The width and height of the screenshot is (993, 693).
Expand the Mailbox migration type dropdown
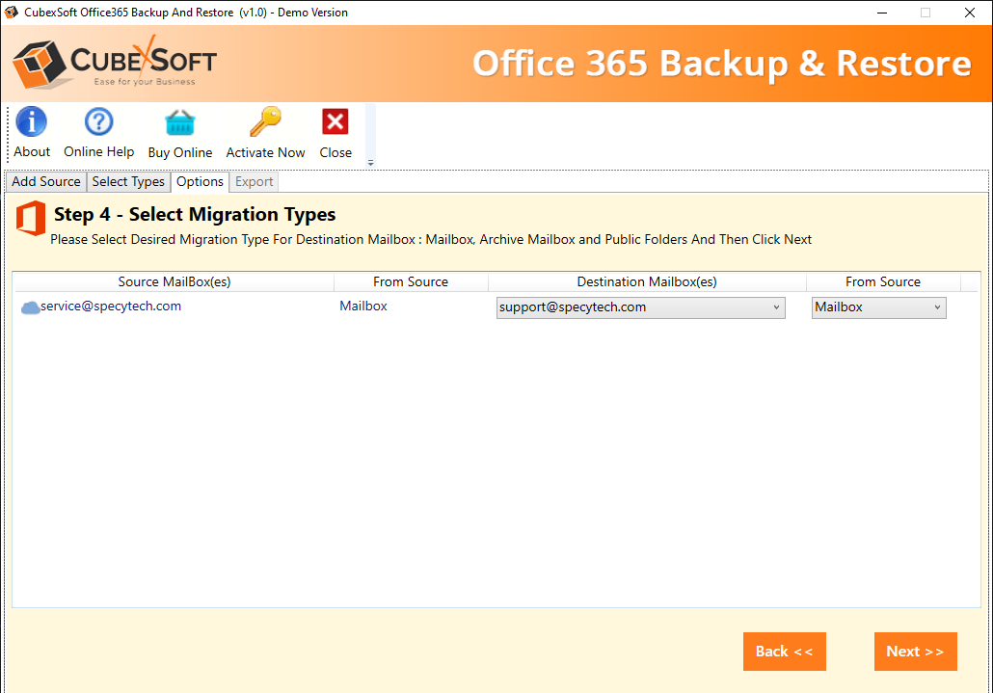[x=878, y=307]
